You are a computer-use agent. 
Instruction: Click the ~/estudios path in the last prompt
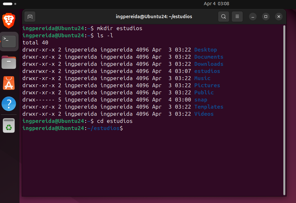[x=103, y=128]
